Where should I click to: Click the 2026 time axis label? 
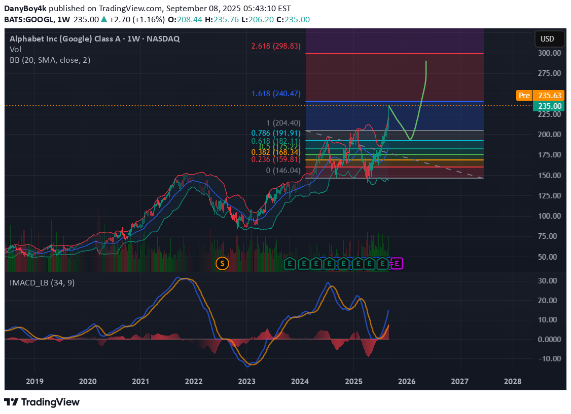[x=407, y=381]
